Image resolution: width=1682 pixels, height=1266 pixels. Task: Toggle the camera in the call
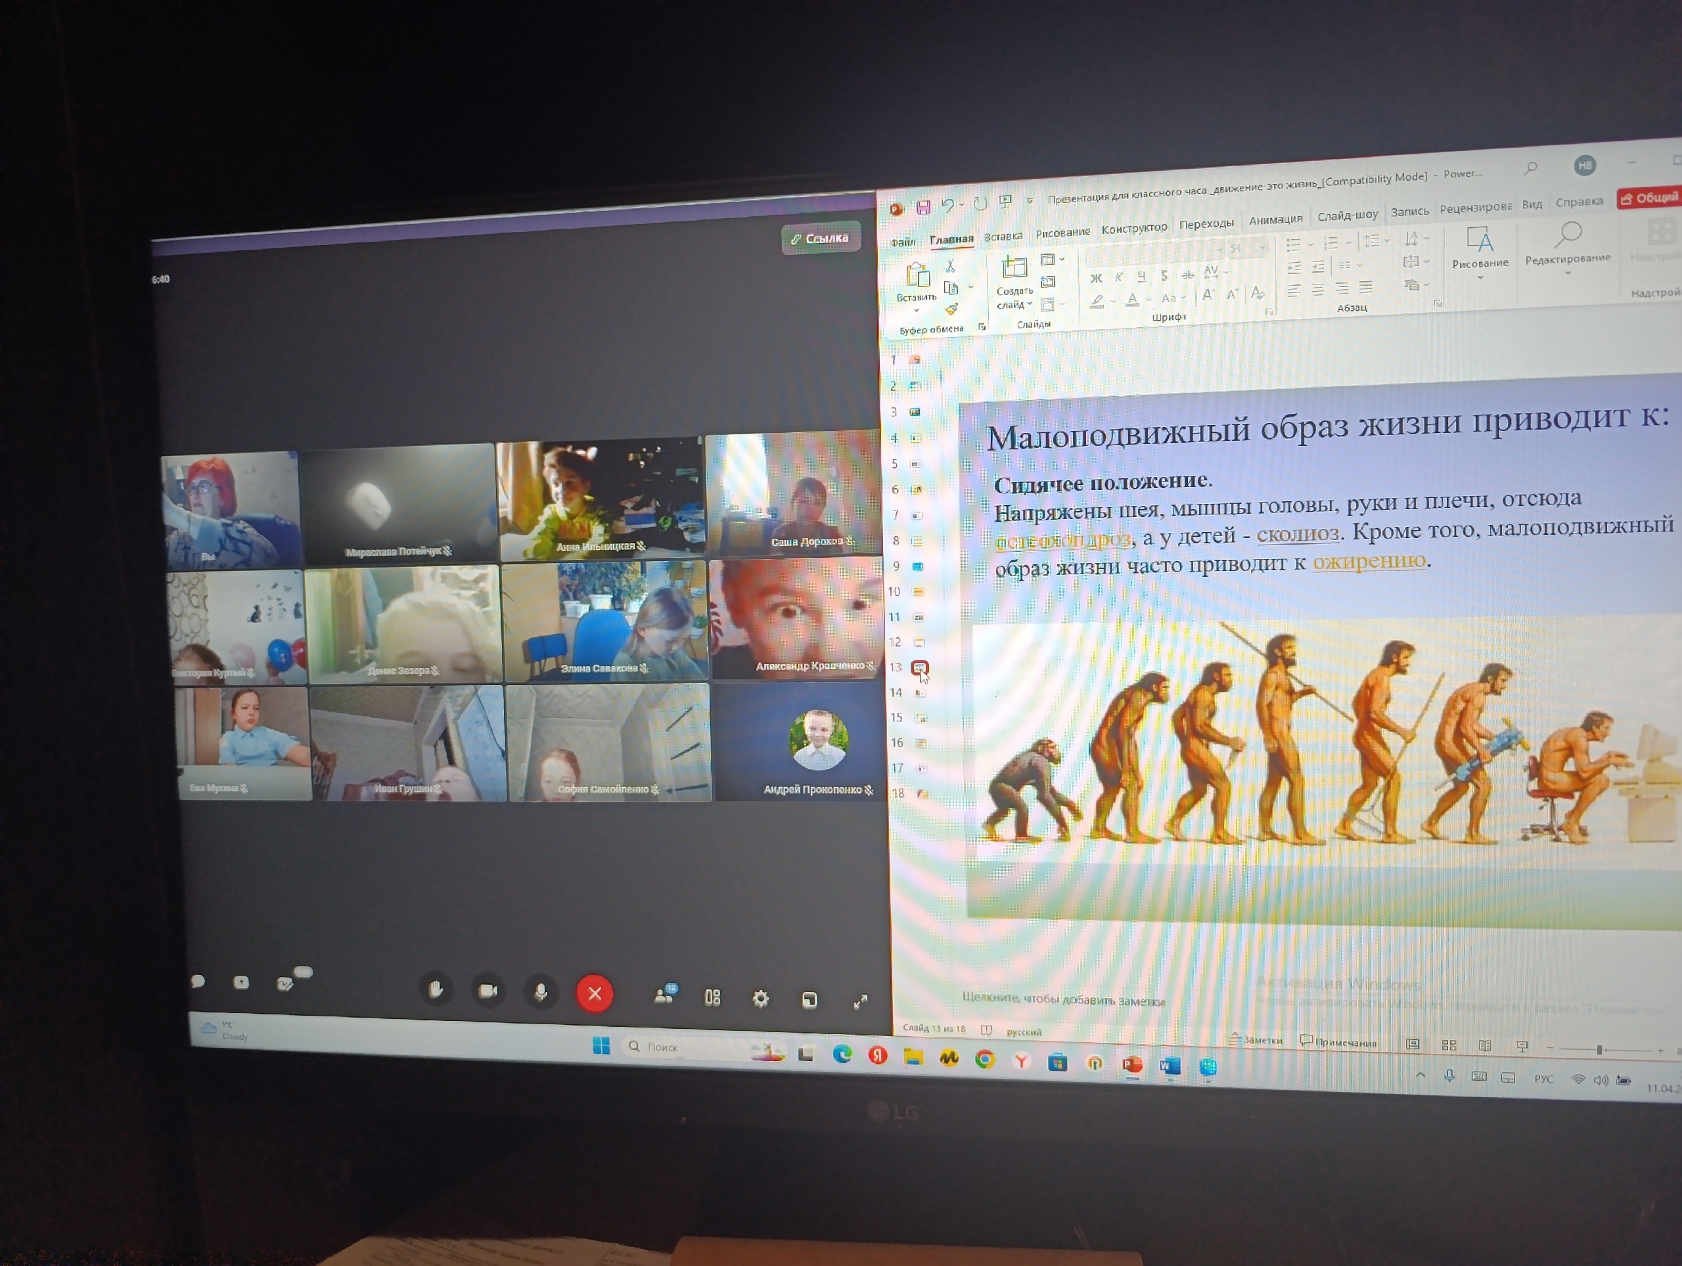(x=488, y=991)
